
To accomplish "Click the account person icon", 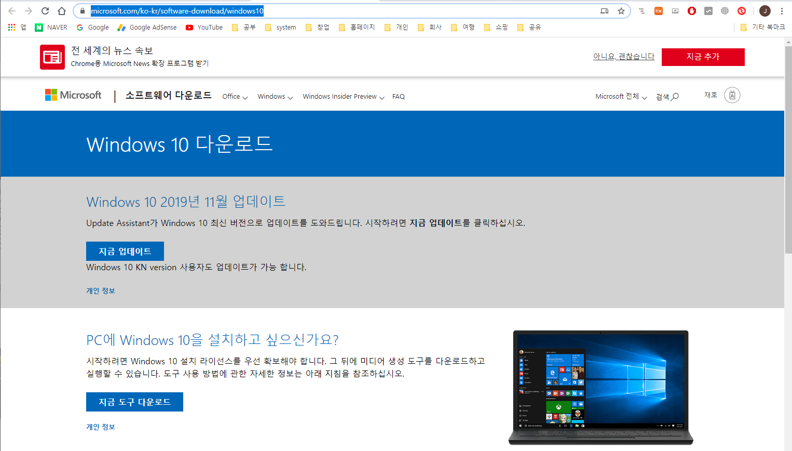I will click(x=732, y=95).
